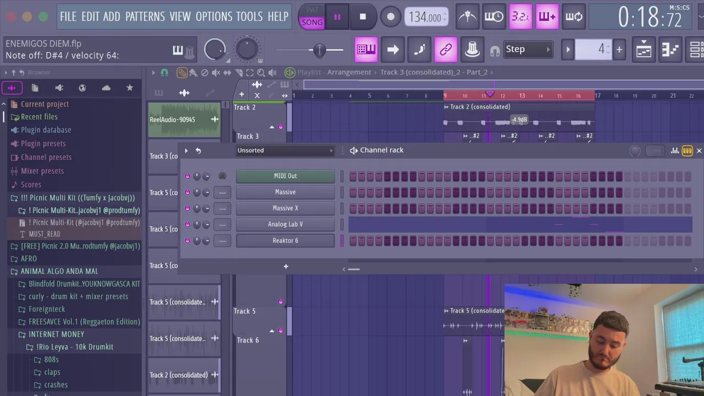Screen dimensions: 704x396
Task: Toggle loop recording icon
Action: (574, 16)
